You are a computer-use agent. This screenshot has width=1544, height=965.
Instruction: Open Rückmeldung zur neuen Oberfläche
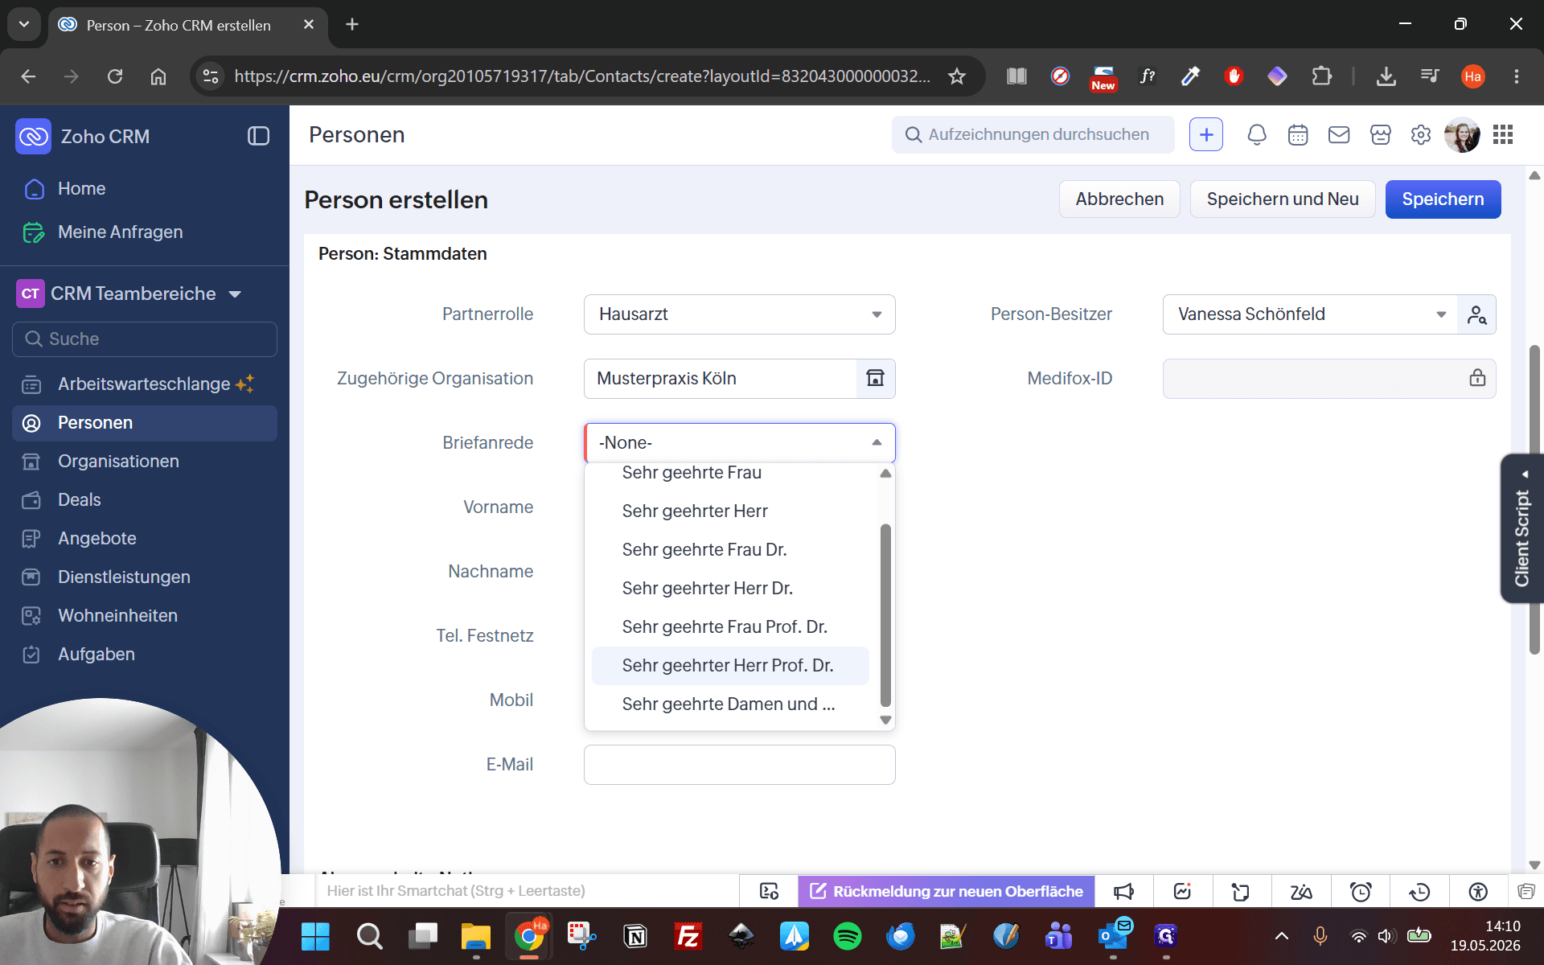(x=947, y=891)
